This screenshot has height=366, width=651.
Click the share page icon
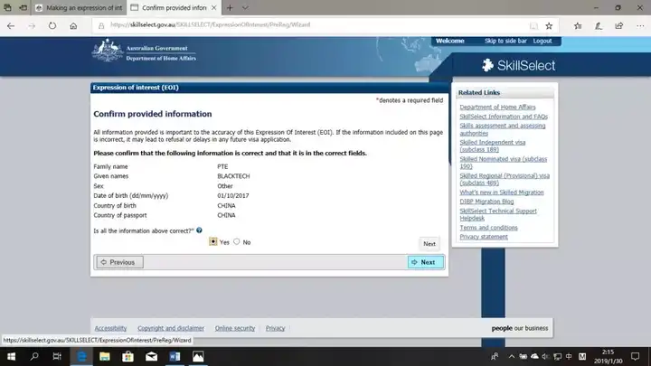click(619, 25)
